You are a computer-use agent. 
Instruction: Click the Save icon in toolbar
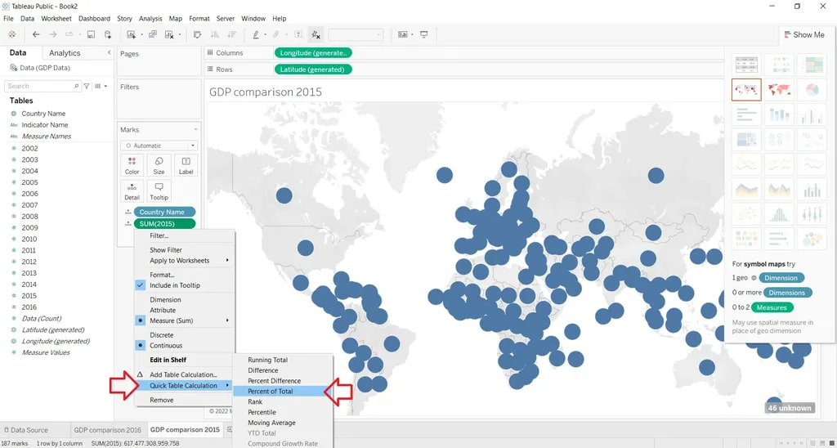click(91, 34)
